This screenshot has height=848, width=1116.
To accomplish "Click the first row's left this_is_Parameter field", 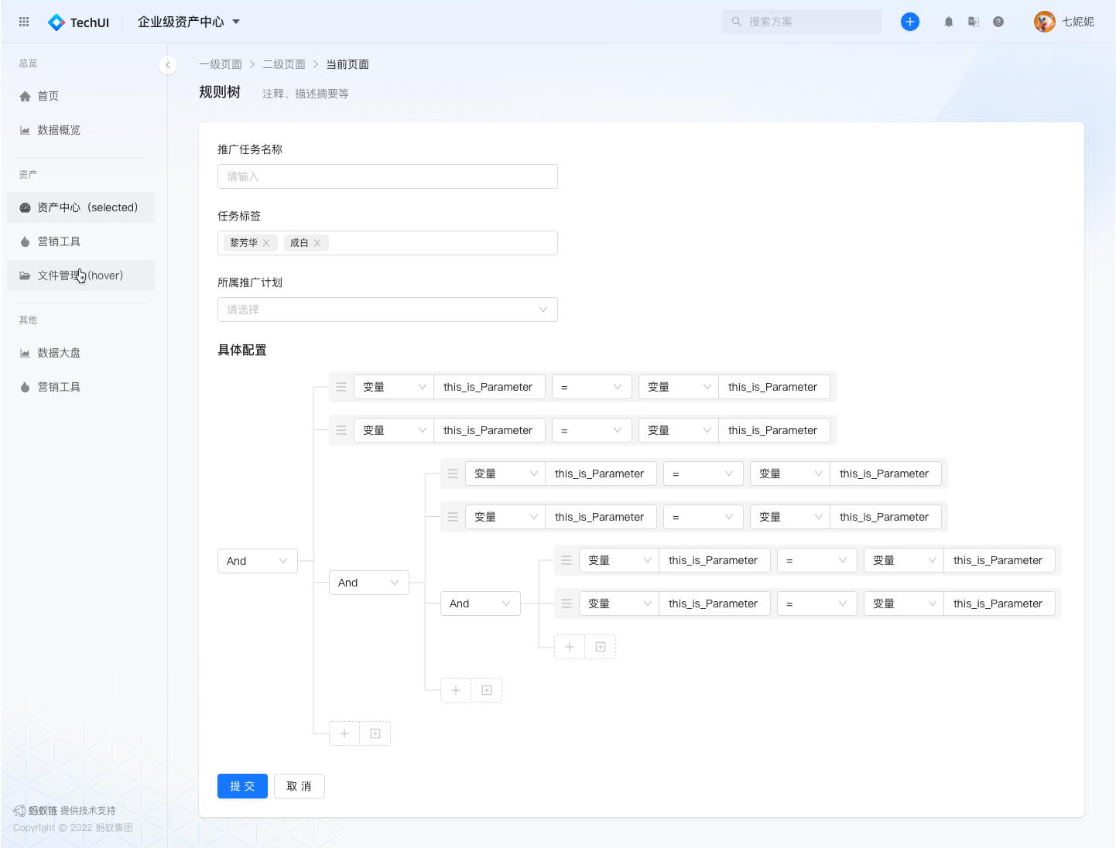I will tap(490, 387).
